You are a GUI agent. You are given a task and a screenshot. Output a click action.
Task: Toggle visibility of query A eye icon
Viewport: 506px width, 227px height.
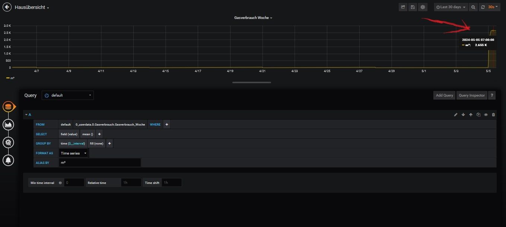(486, 115)
